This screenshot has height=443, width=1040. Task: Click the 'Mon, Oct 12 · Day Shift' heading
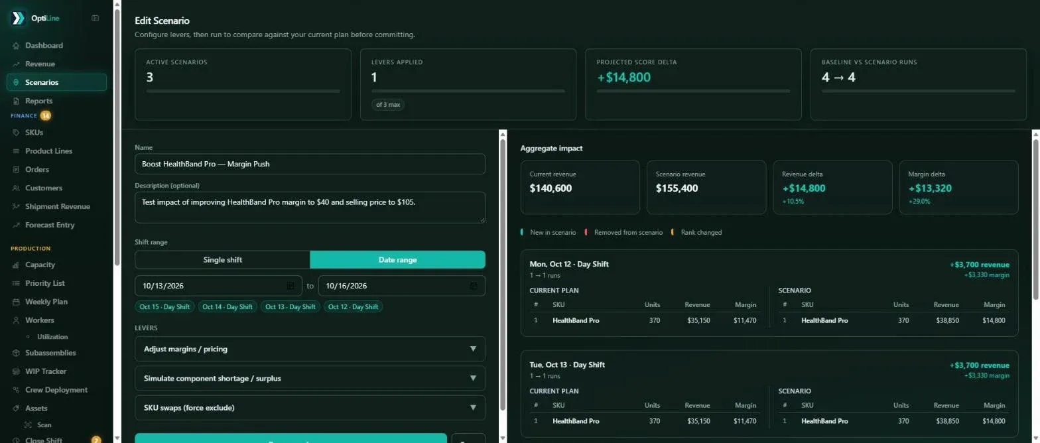[569, 264]
